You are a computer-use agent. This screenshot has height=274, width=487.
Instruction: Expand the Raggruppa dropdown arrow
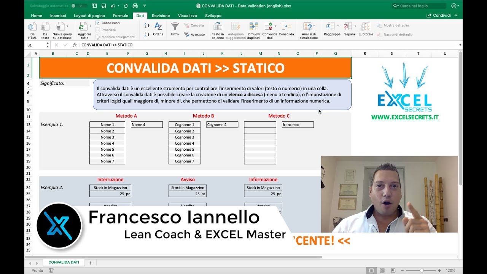point(338,26)
